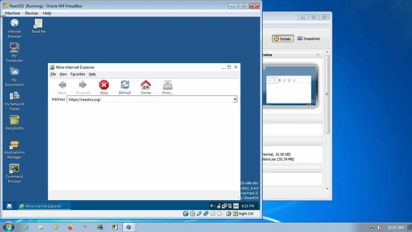Click the Details button in VirtualBox Manager
This screenshot has height=232, width=412.
coord(283,39)
